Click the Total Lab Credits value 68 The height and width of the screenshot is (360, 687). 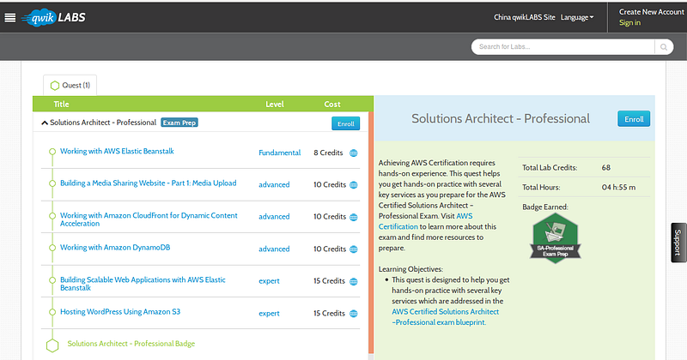coord(606,168)
